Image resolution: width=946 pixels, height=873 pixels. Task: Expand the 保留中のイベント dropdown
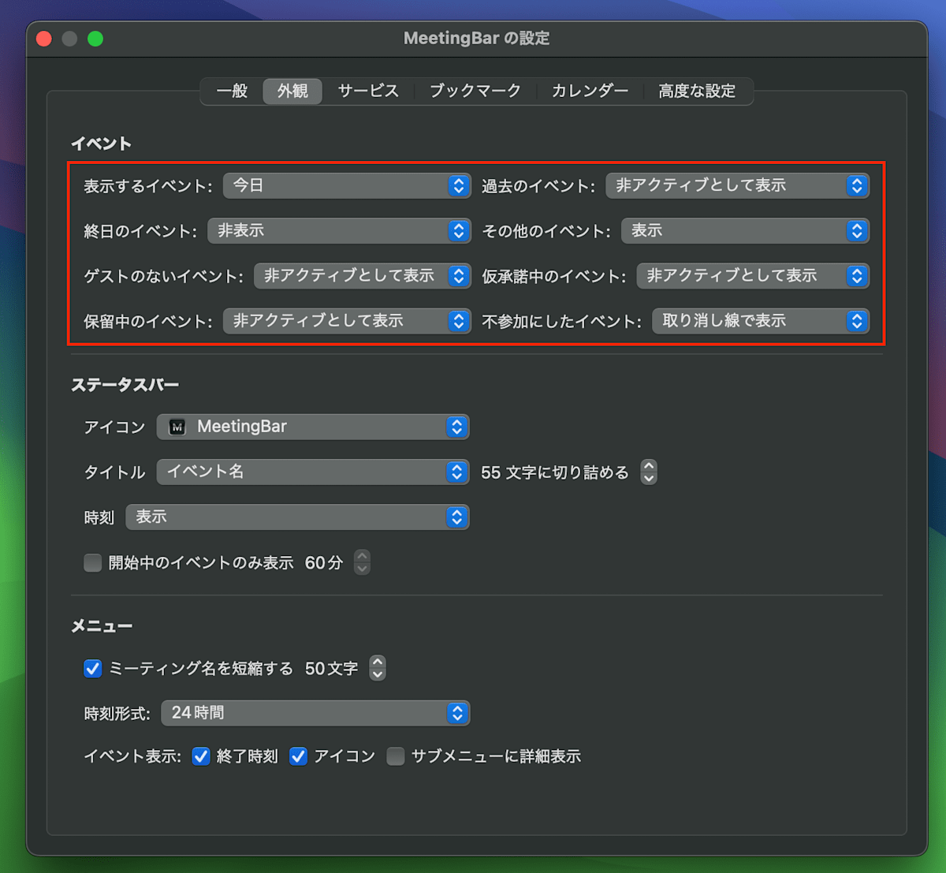coord(347,321)
